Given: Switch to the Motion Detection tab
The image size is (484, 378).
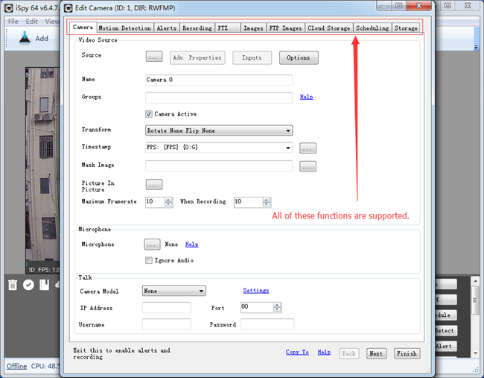Looking at the screenshot, I should pyautogui.click(x=124, y=28).
